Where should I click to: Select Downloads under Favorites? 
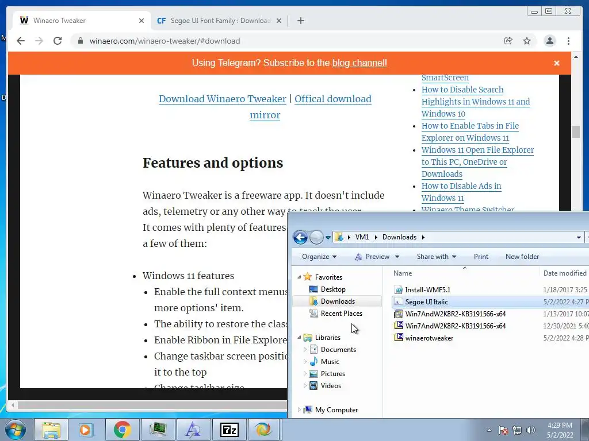(x=337, y=301)
